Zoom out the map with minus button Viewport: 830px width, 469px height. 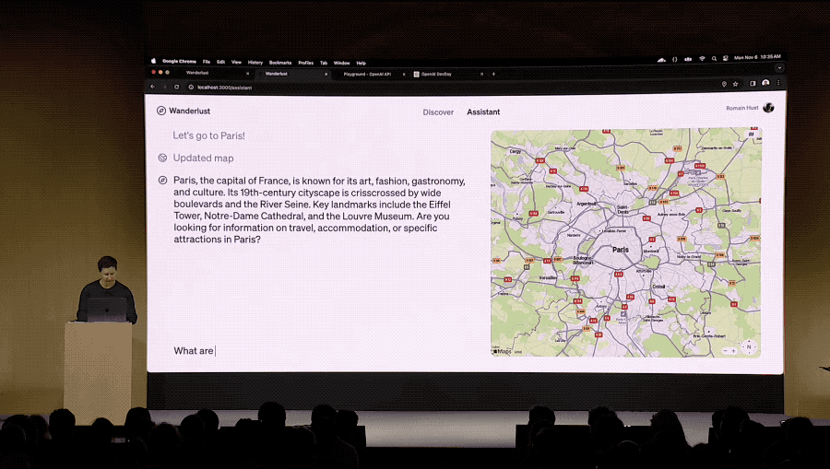tap(726, 350)
